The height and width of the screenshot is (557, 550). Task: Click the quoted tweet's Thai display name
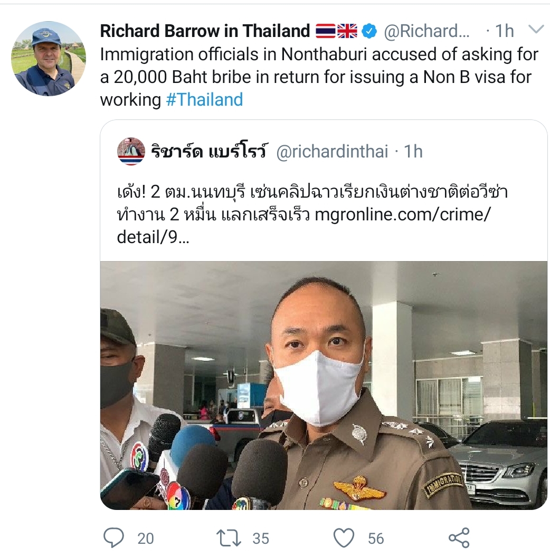210,152
